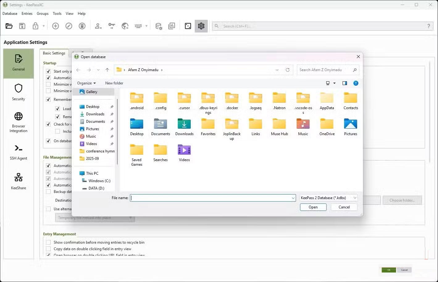Screen dimensions: 438x282
Task: Open the database reports icon
Action: (x=172, y=26)
